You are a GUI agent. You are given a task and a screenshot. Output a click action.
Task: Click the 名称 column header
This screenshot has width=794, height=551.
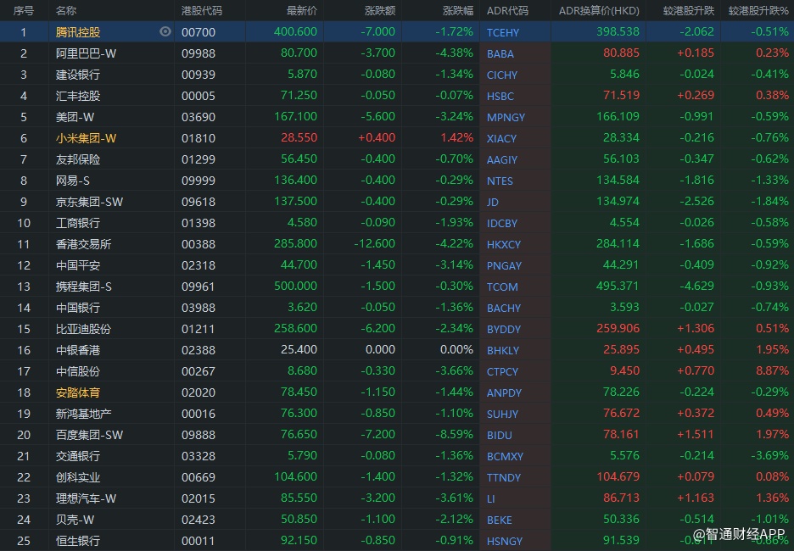click(66, 11)
